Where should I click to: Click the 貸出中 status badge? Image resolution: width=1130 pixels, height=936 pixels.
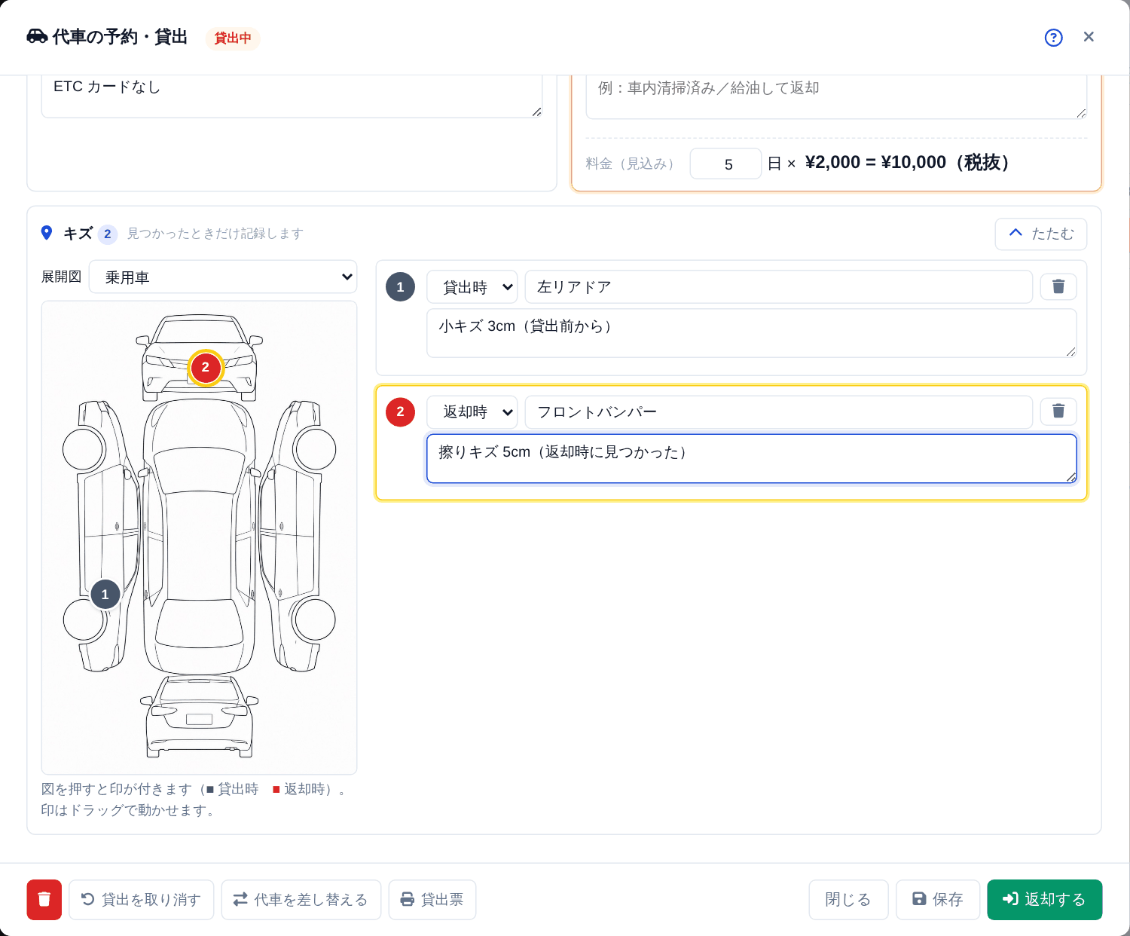[x=233, y=38]
